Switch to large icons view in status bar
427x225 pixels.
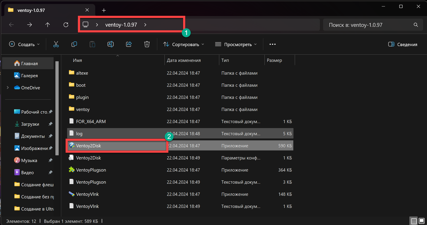(422, 221)
